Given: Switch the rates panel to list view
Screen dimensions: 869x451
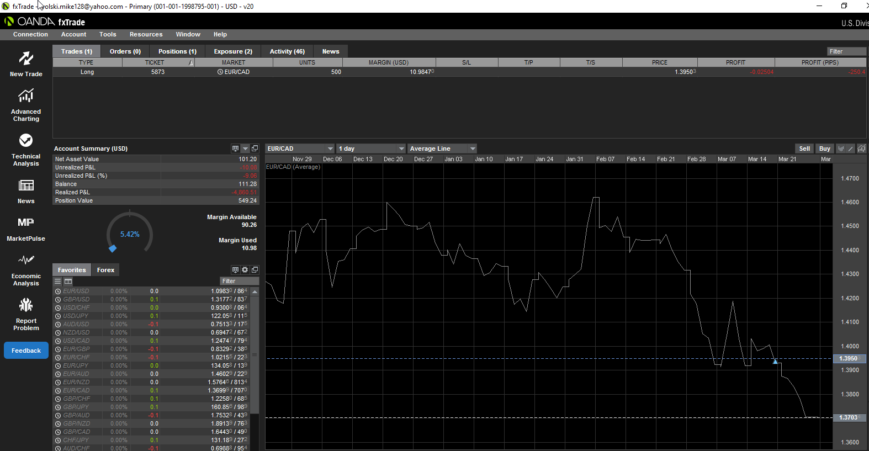Looking at the screenshot, I should point(58,282).
